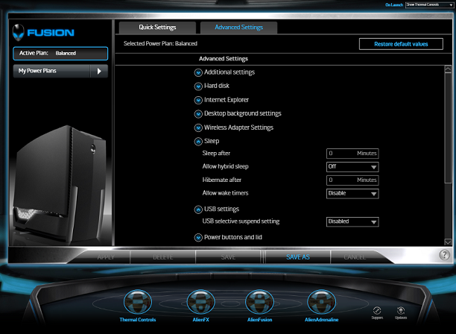Launch AlienFX from the bottom dock

coord(200,302)
